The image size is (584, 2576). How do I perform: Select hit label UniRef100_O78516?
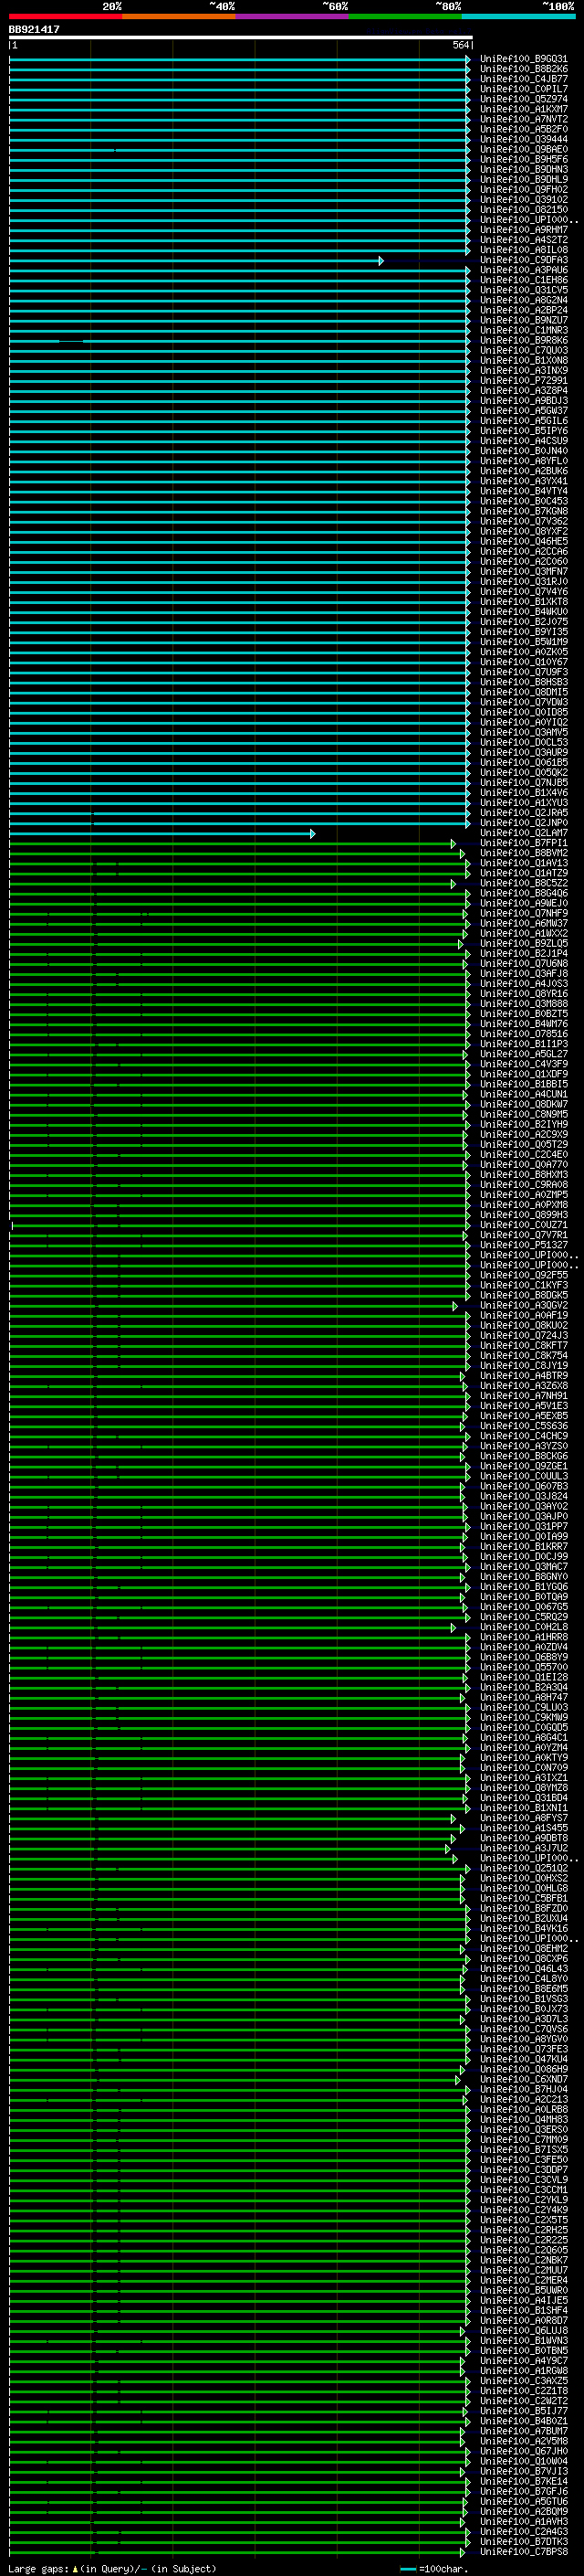pyautogui.click(x=523, y=1034)
